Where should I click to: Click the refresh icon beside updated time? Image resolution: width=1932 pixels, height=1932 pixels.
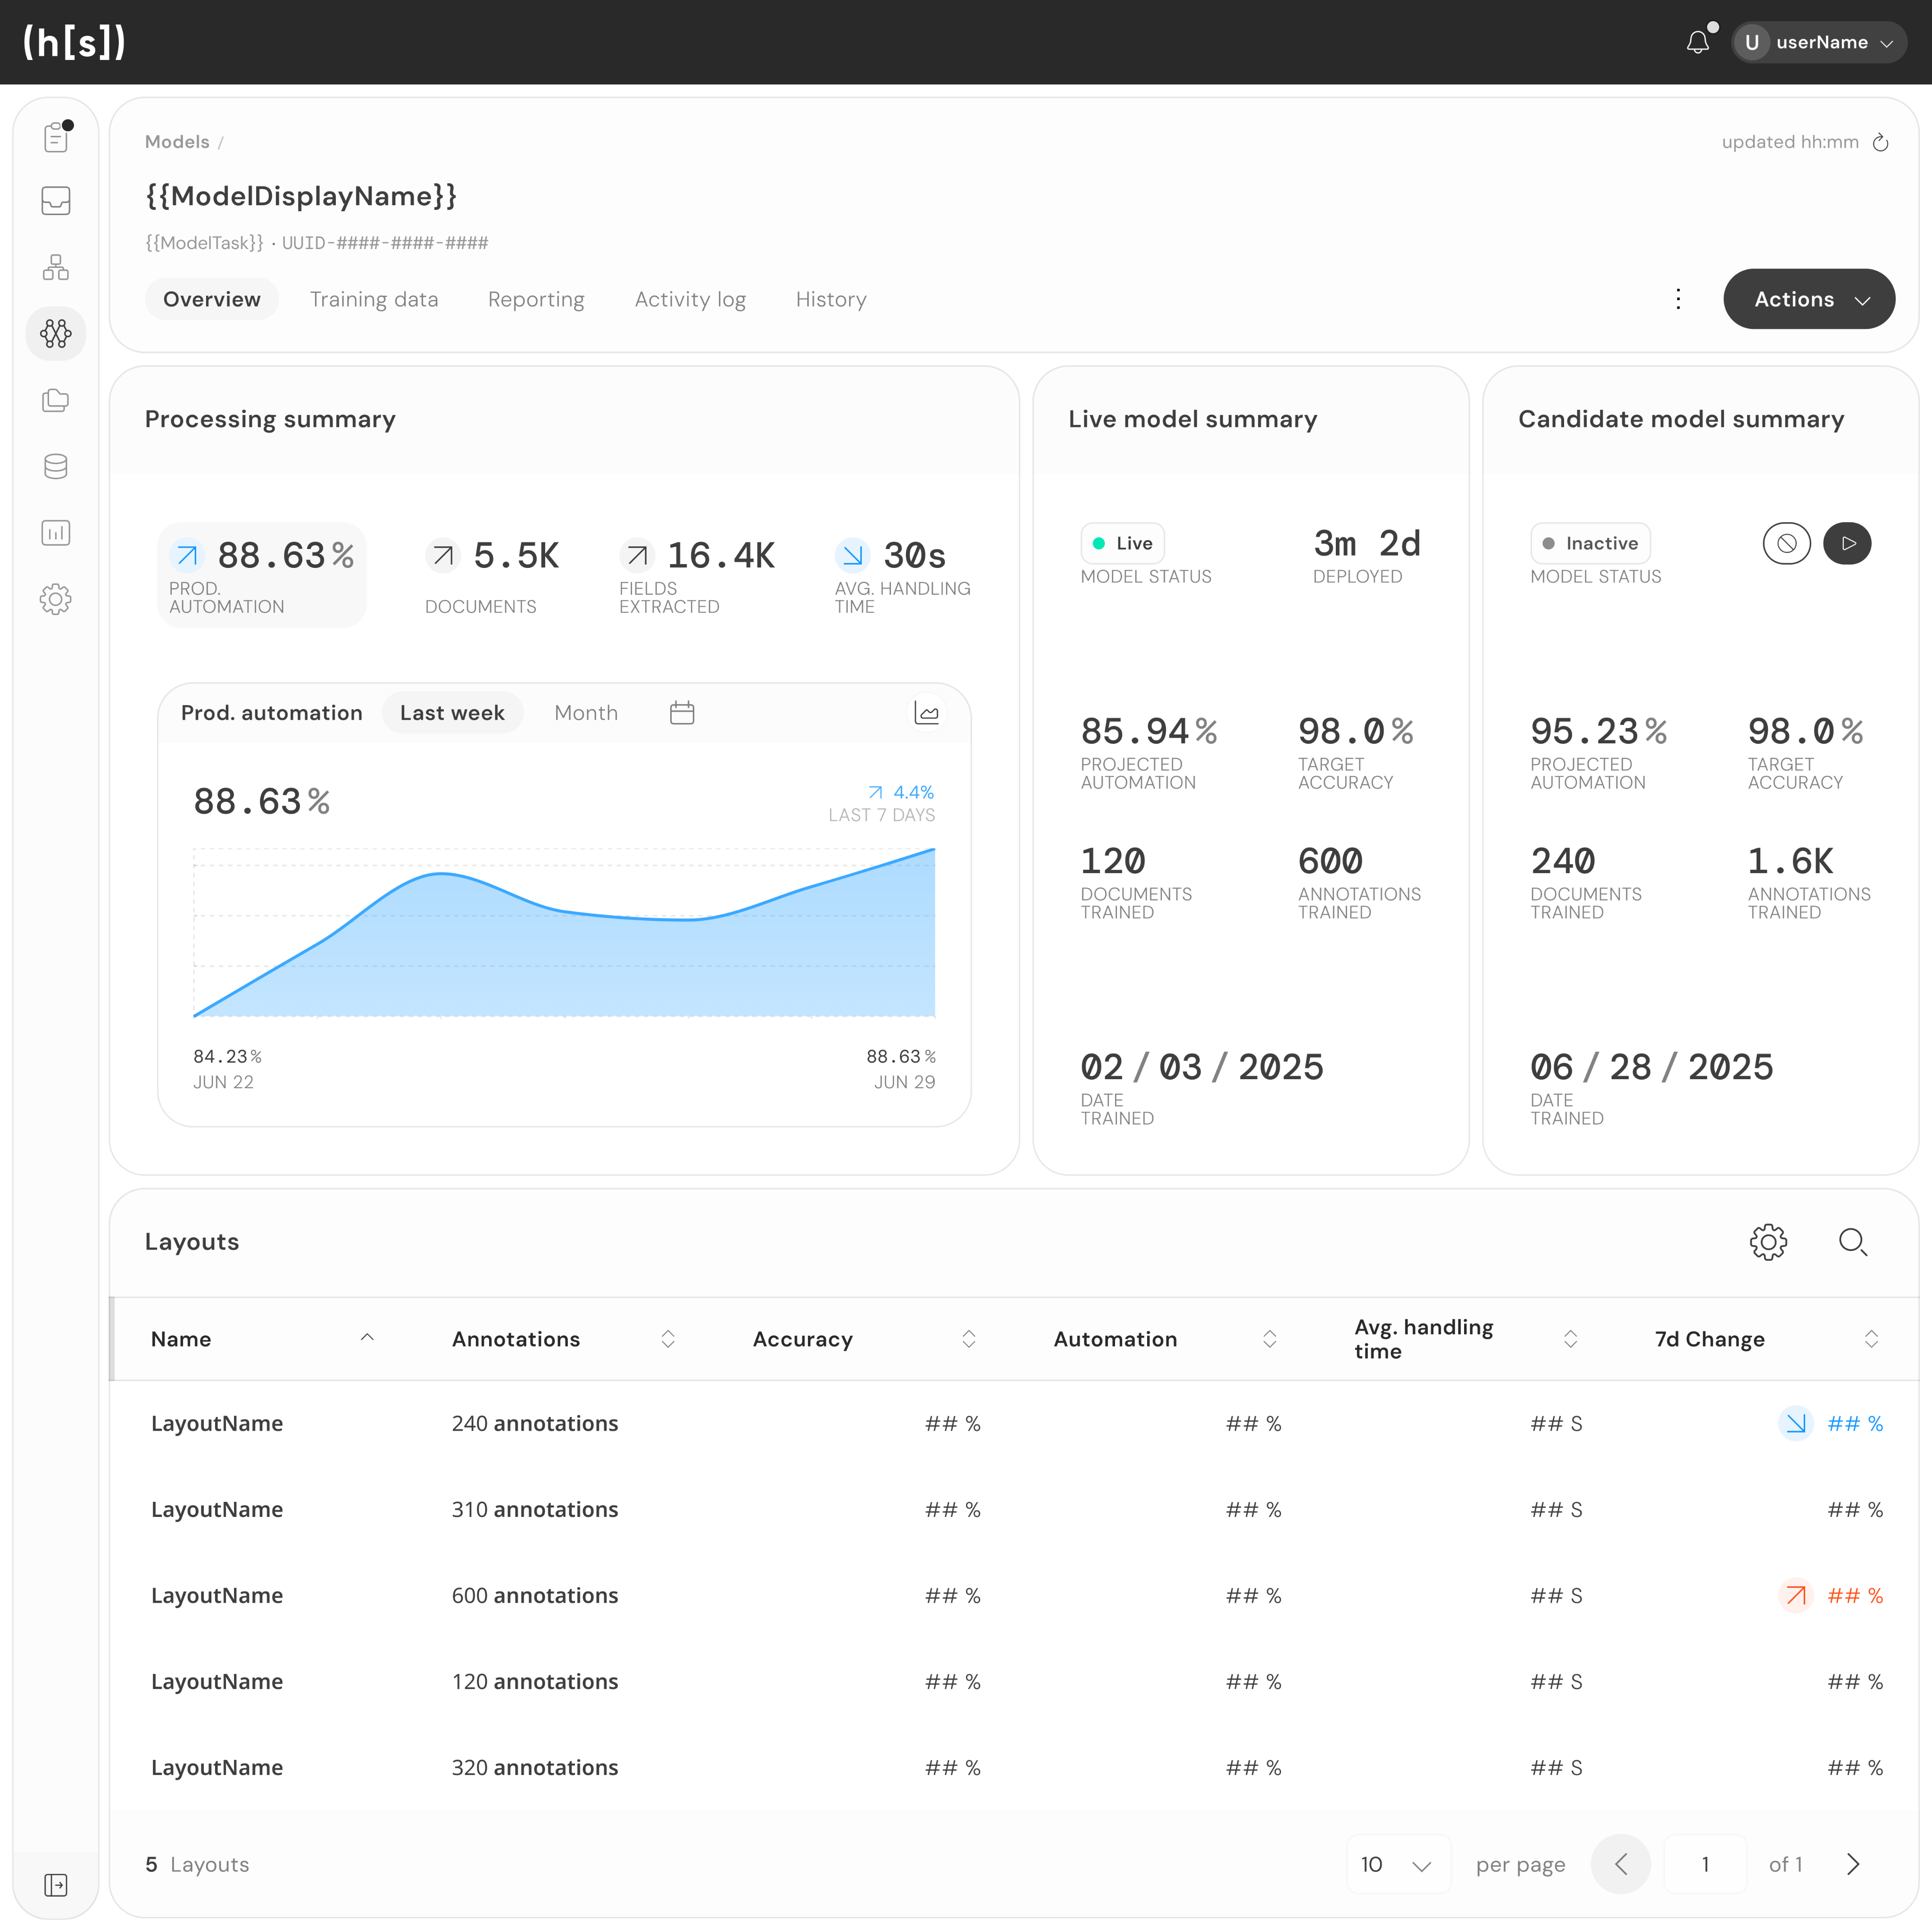1880,142
